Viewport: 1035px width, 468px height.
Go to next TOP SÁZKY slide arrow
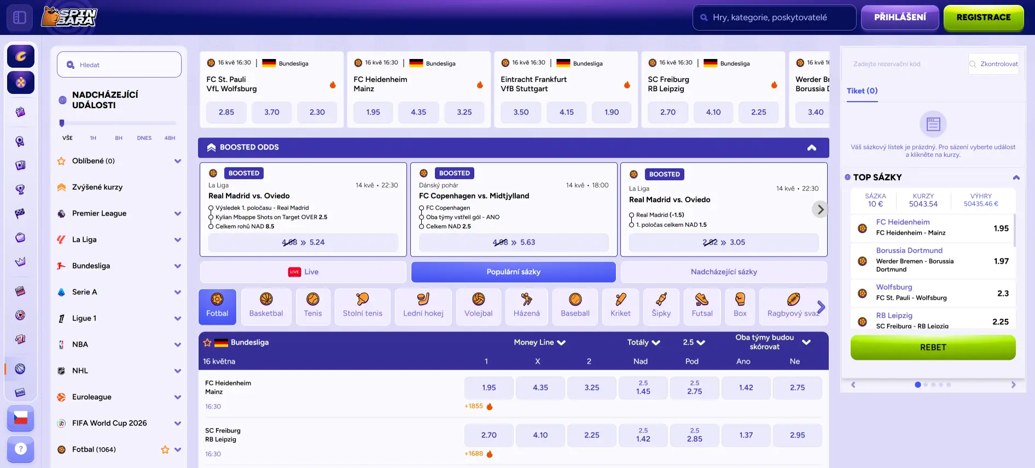click(1014, 385)
